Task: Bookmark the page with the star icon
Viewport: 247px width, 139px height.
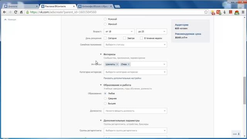Action: click(206, 12)
